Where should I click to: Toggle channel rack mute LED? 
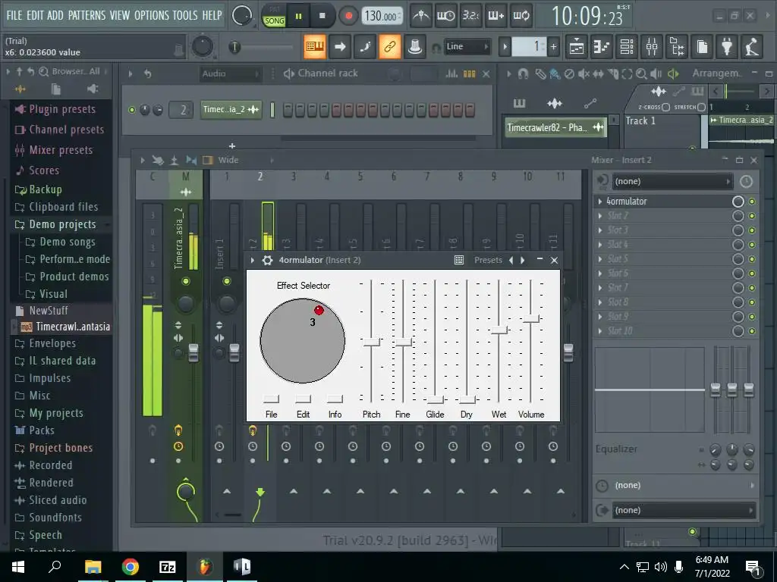[x=132, y=110]
